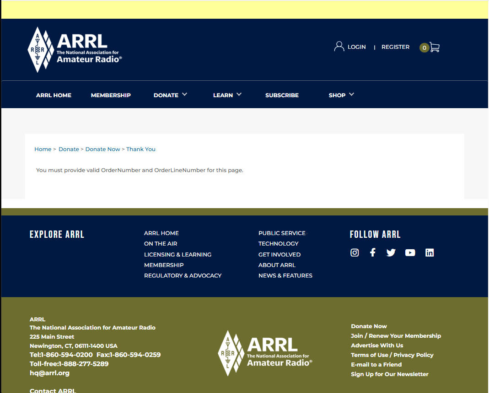Click the user profile icon beside LOGIN

point(339,47)
